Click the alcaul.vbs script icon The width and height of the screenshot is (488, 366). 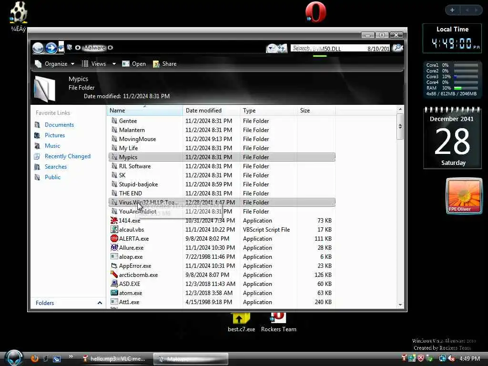click(114, 229)
